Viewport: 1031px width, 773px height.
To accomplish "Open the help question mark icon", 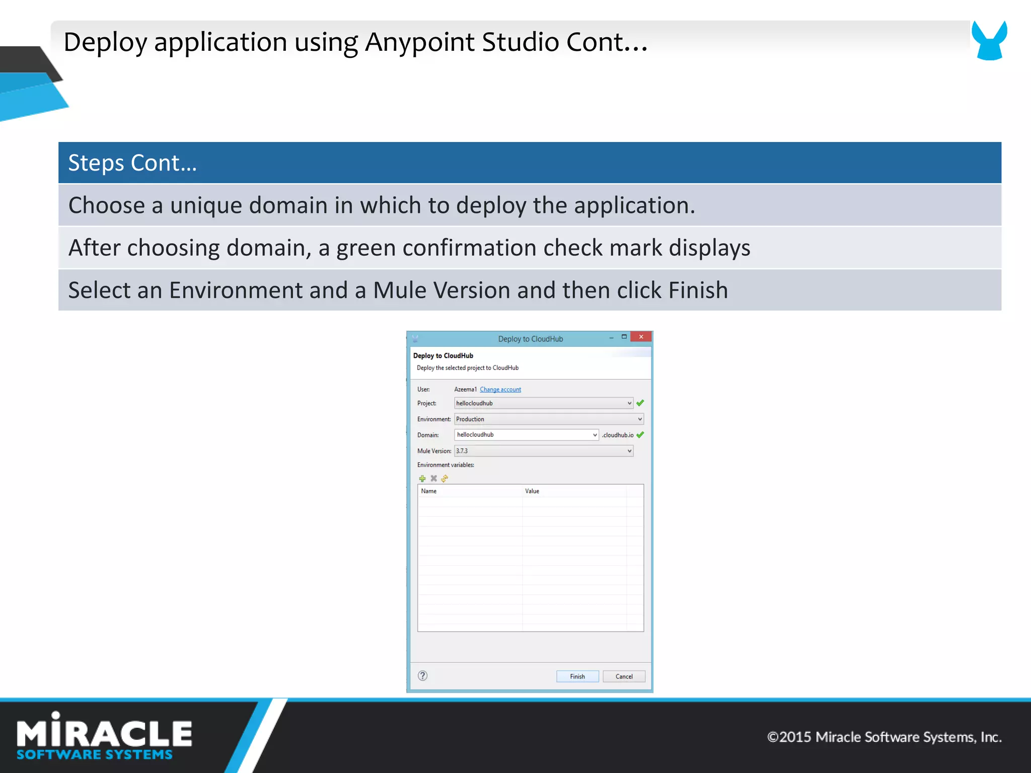I will (x=423, y=676).
